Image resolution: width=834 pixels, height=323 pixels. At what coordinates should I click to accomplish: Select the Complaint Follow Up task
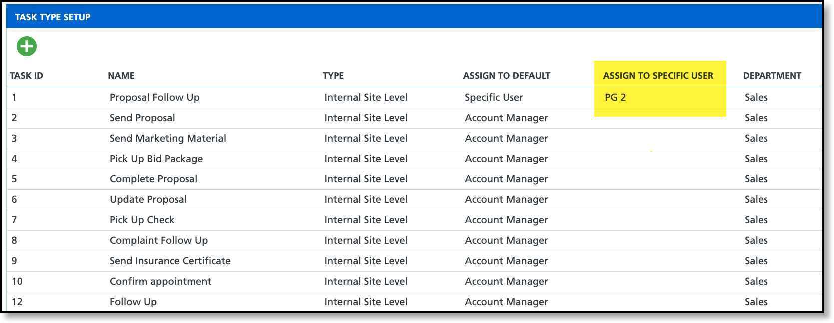[159, 240]
